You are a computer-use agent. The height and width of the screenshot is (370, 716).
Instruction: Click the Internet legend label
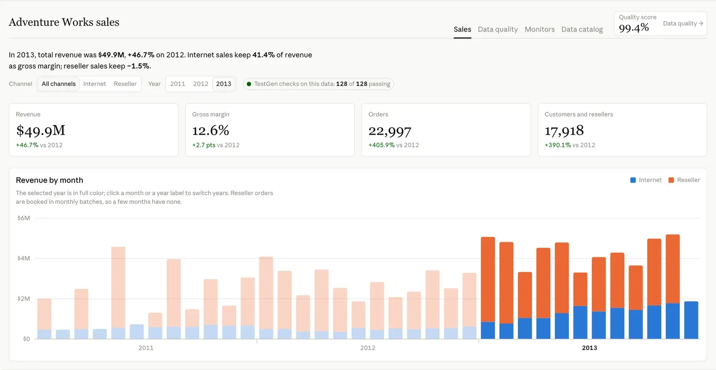click(650, 180)
